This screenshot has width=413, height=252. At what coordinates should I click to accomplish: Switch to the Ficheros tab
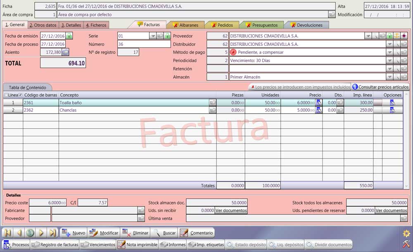(96, 25)
